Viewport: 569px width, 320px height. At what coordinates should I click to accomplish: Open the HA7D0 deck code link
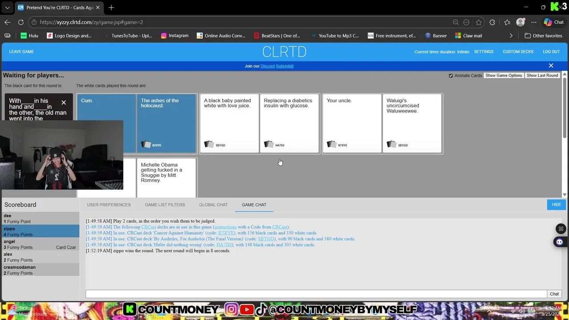click(x=224, y=245)
